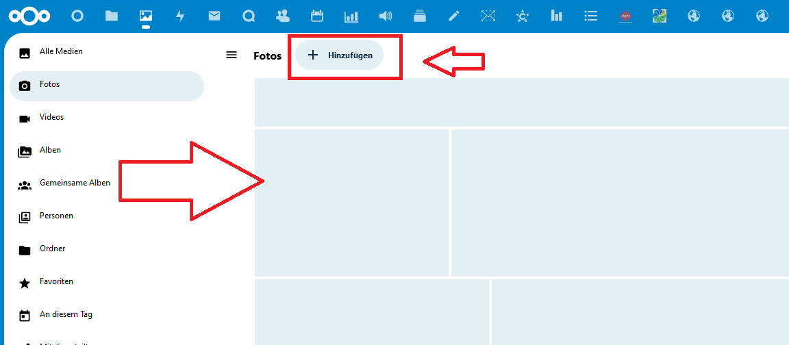
Task: Open Gemeinsame Alben in sidebar
Action: [x=107, y=183]
